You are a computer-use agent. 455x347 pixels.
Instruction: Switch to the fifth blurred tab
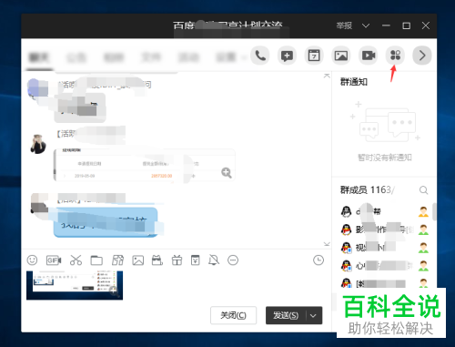188,57
